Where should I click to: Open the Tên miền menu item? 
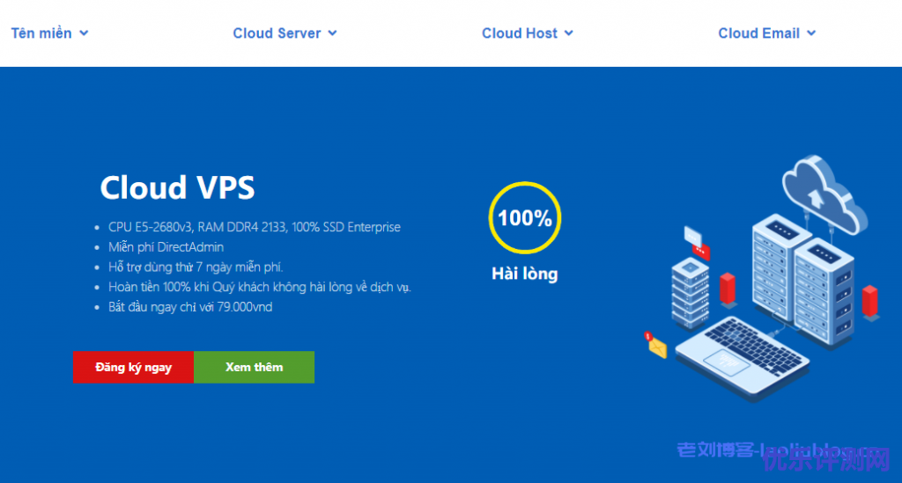pyautogui.click(x=41, y=33)
